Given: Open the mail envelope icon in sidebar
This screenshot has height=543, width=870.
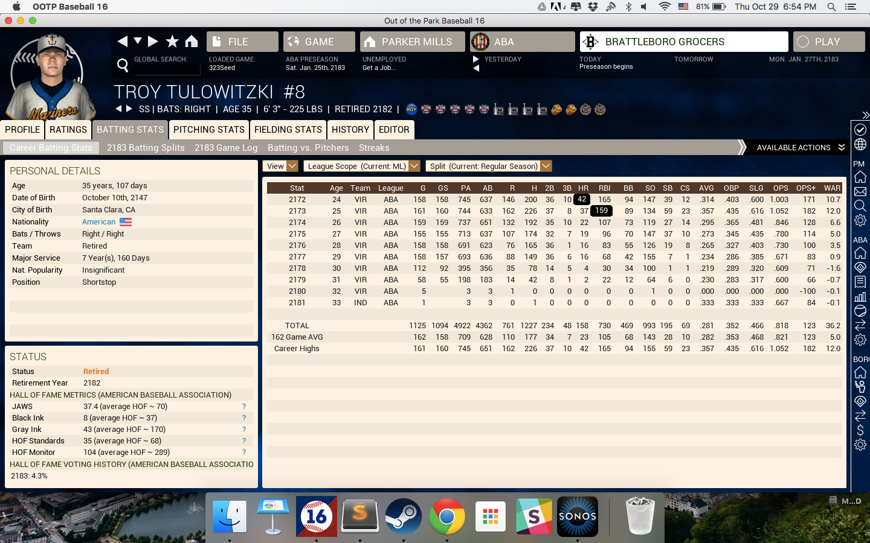Looking at the screenshot, I should [860, 192].
